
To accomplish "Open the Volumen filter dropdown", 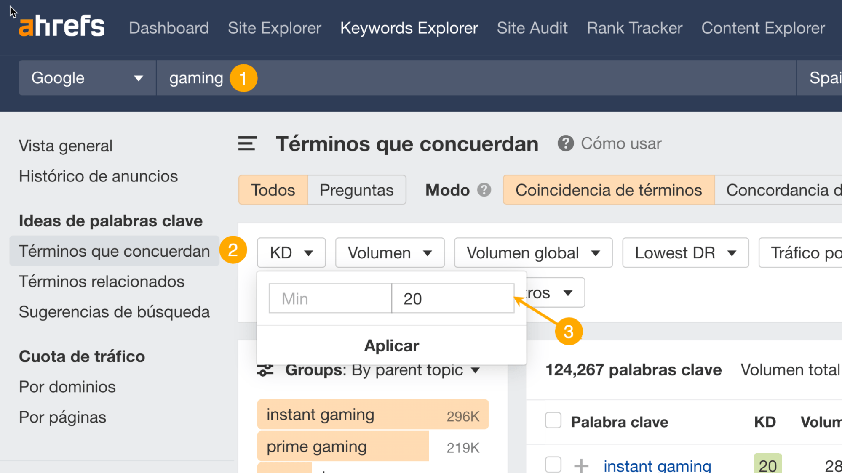I will pos(389,252).
